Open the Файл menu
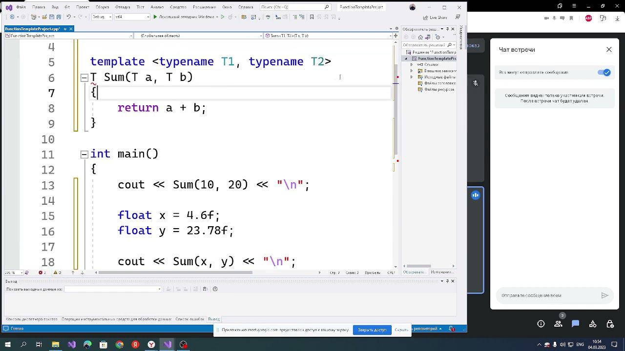625x351 pixels. coord(21,7)
